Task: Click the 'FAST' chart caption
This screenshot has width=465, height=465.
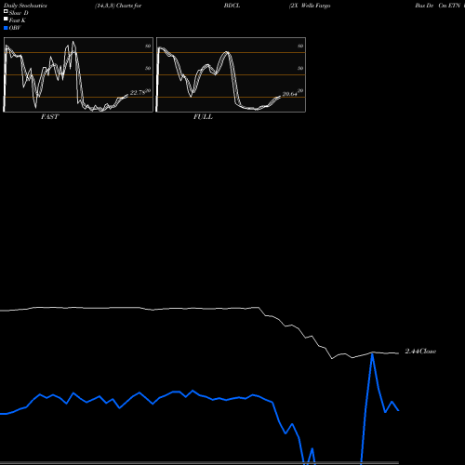Action: coord(50,117)
